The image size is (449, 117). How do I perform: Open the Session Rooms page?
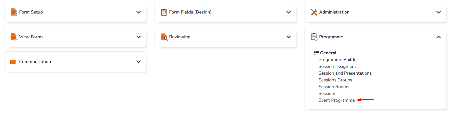tap(334, 87)
